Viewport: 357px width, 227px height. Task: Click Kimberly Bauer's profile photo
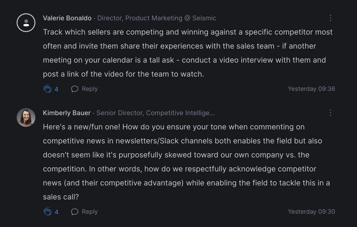pos(26,117)
